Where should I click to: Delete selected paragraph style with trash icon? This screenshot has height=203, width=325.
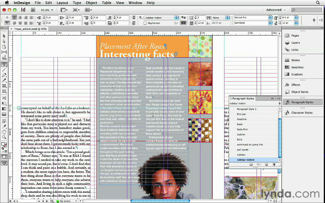pos(274,164)
